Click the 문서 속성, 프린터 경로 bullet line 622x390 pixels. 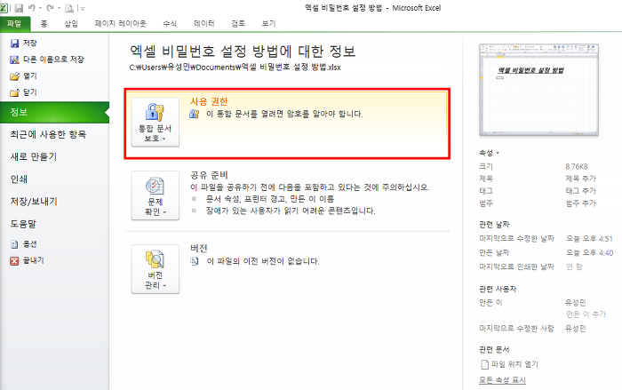coord(270,199)
